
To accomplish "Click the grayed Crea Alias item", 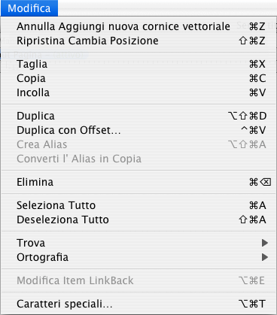I will click(x=138, y=144).
